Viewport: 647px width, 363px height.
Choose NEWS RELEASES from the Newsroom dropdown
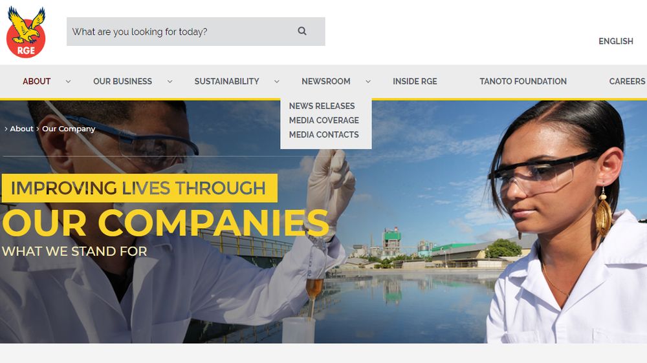pyautogui.click(x=322, y=106)
